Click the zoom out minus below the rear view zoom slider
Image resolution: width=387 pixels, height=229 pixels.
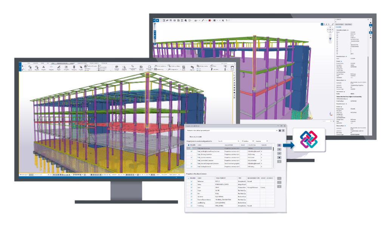[x=330, y=42]
